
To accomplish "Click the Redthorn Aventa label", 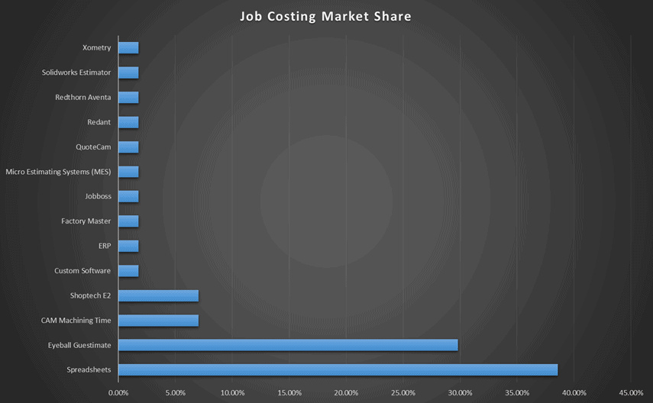I will pos(83,98).
